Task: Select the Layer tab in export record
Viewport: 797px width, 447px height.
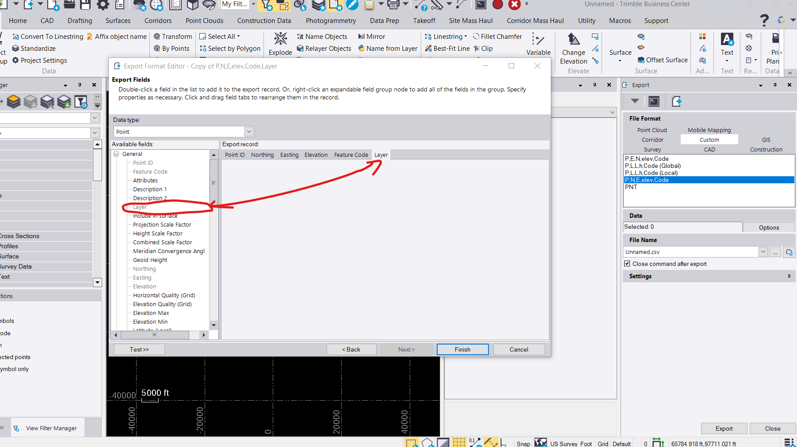Action: pyautogui.click(x=381, y=155)
